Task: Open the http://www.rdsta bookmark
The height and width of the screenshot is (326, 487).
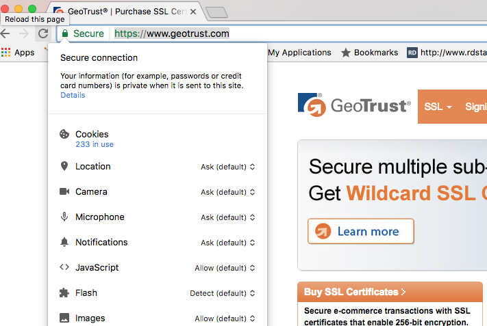Action: coord(447,53)
